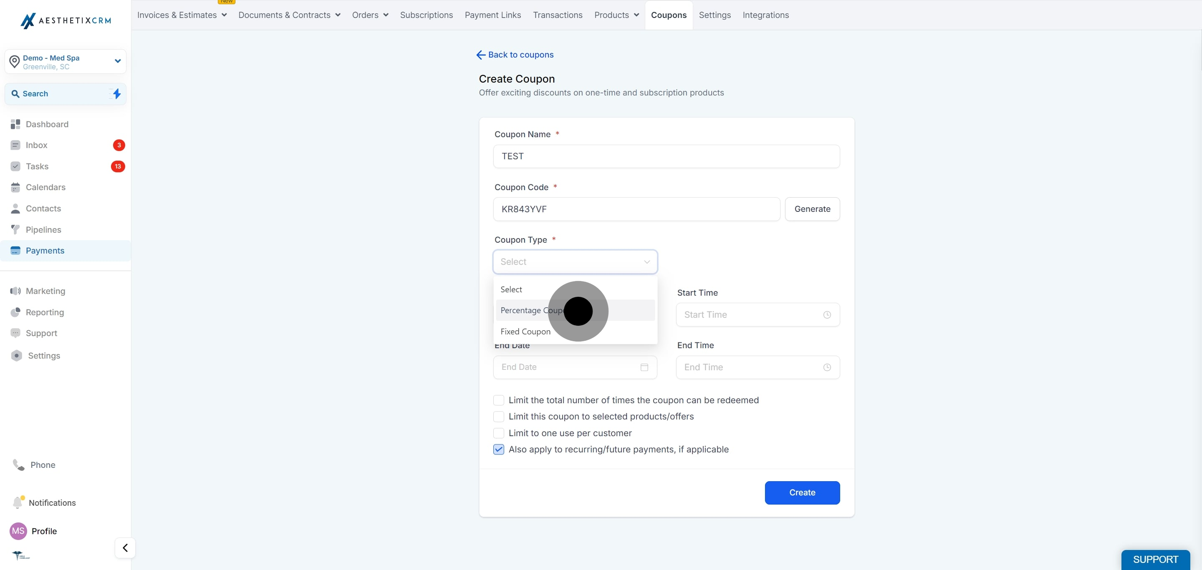Choose Percentage Coupon option
1202x570 pixels.
(x=575, y=310)
